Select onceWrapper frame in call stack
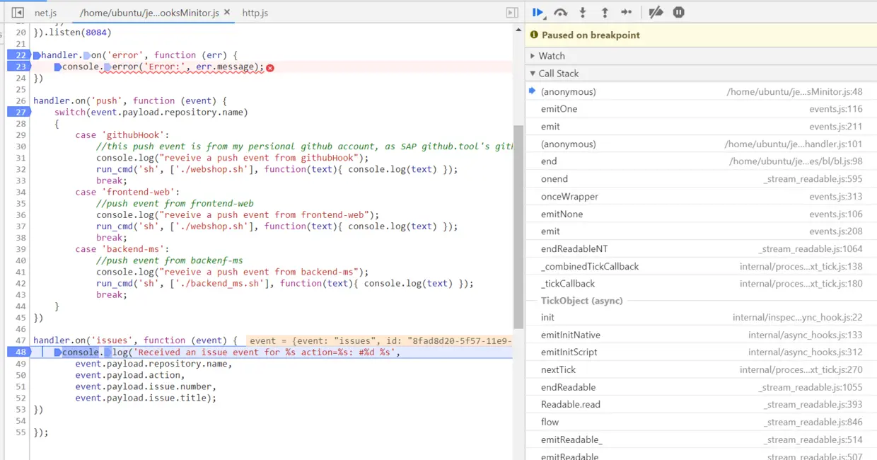Viewport: 877px width, 460px height. coord(701,197)
